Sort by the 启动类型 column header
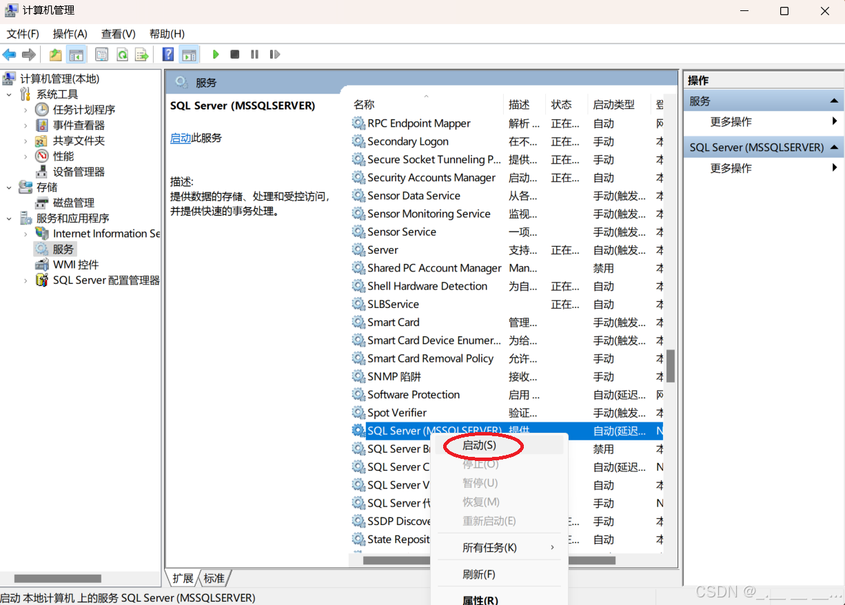The width and height of the screenshot is (845, 605). (620, 105)
